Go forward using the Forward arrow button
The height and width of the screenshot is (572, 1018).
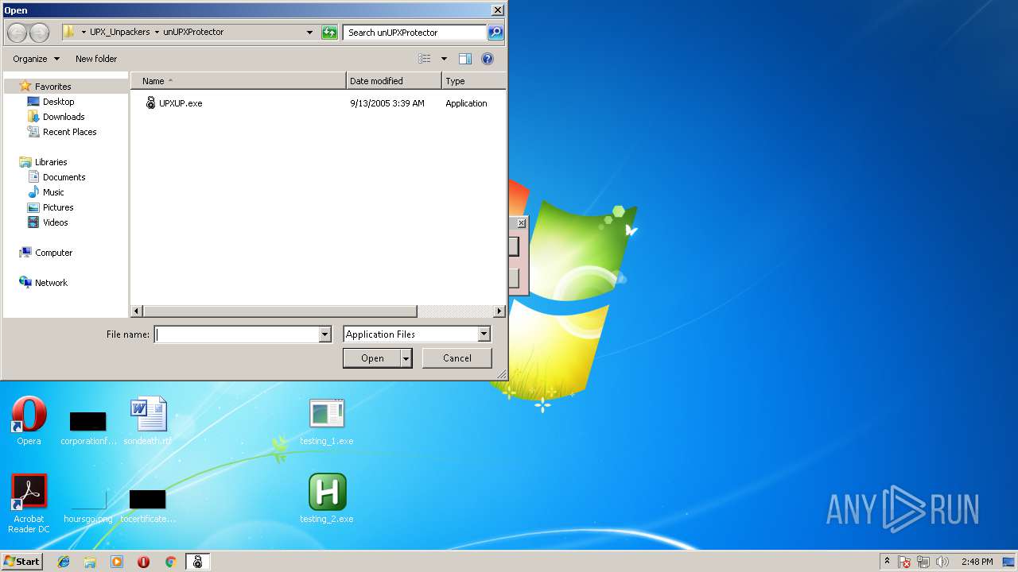point(39,33)
